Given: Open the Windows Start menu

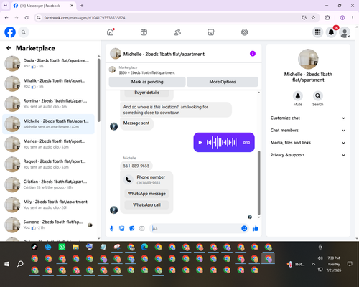Looking at the screenshot, I should coord(6,264).
